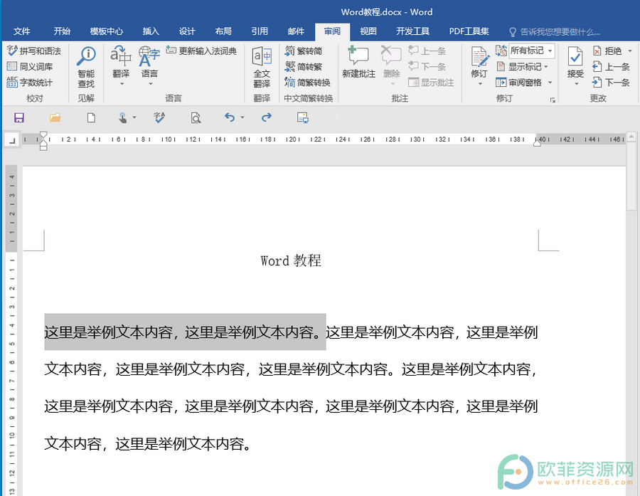The width and height of the screenshot is (640, 496).
Task: Click the first line indent ruler marker
Action: 43,134
